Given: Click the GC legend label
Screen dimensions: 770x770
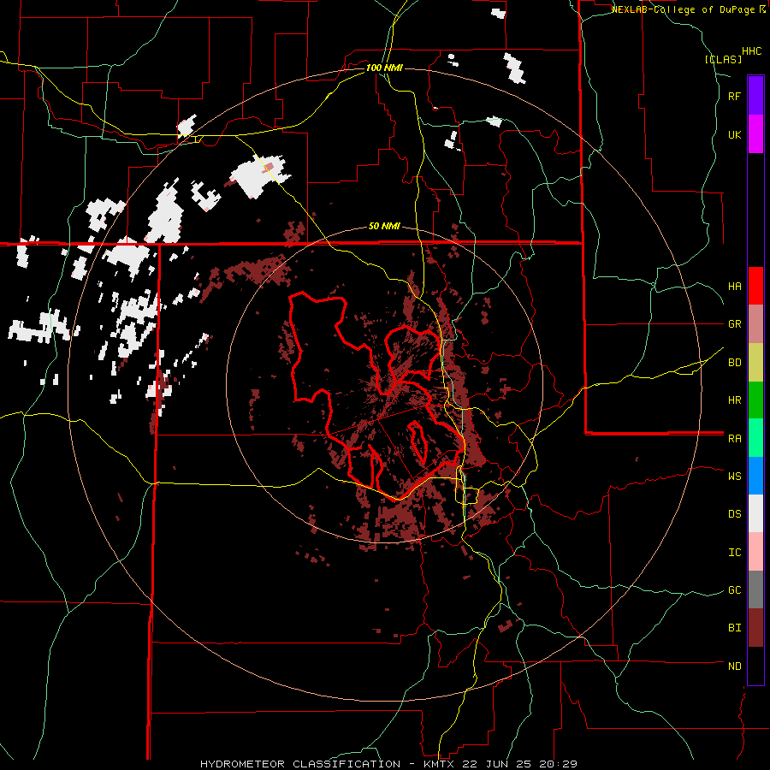Looking at the screenshot, I should point(734,590).
